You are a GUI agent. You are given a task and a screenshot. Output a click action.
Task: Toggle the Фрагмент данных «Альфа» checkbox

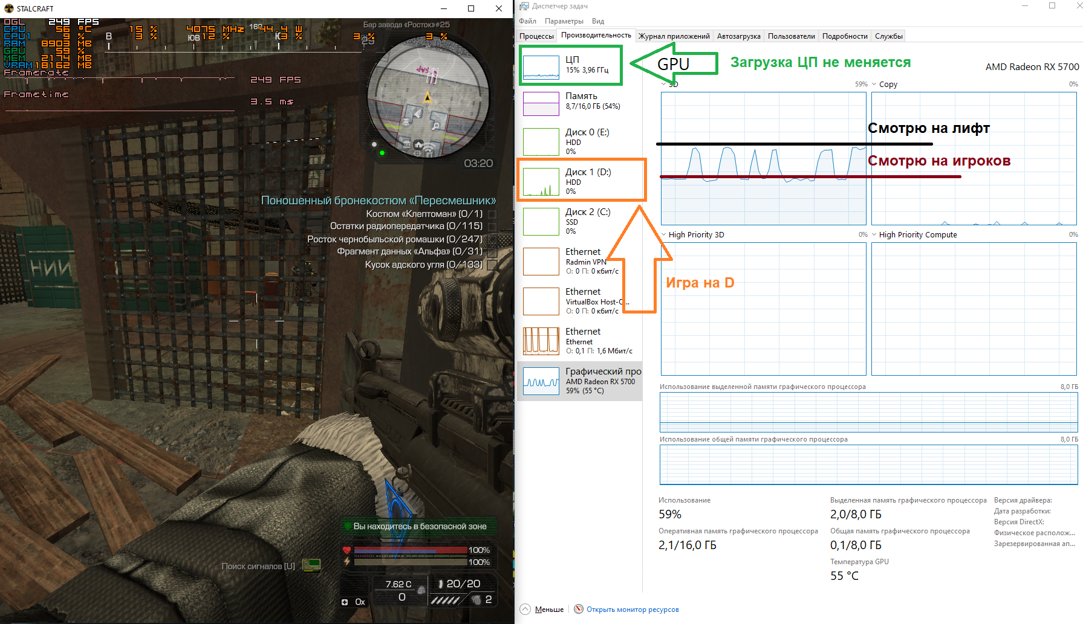pos(492,252)
